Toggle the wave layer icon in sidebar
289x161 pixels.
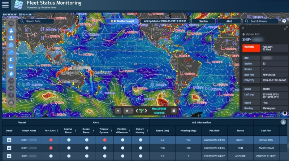(x=11, y=60)
